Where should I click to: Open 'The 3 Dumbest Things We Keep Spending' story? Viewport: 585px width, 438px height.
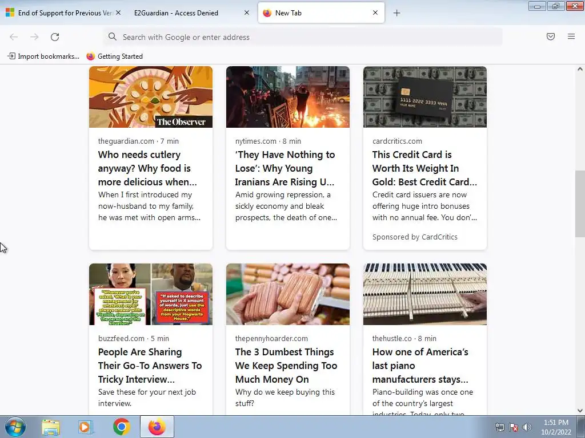tap(286, 366)
